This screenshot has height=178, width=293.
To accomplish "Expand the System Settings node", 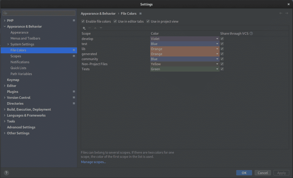I will coord(8,44).
